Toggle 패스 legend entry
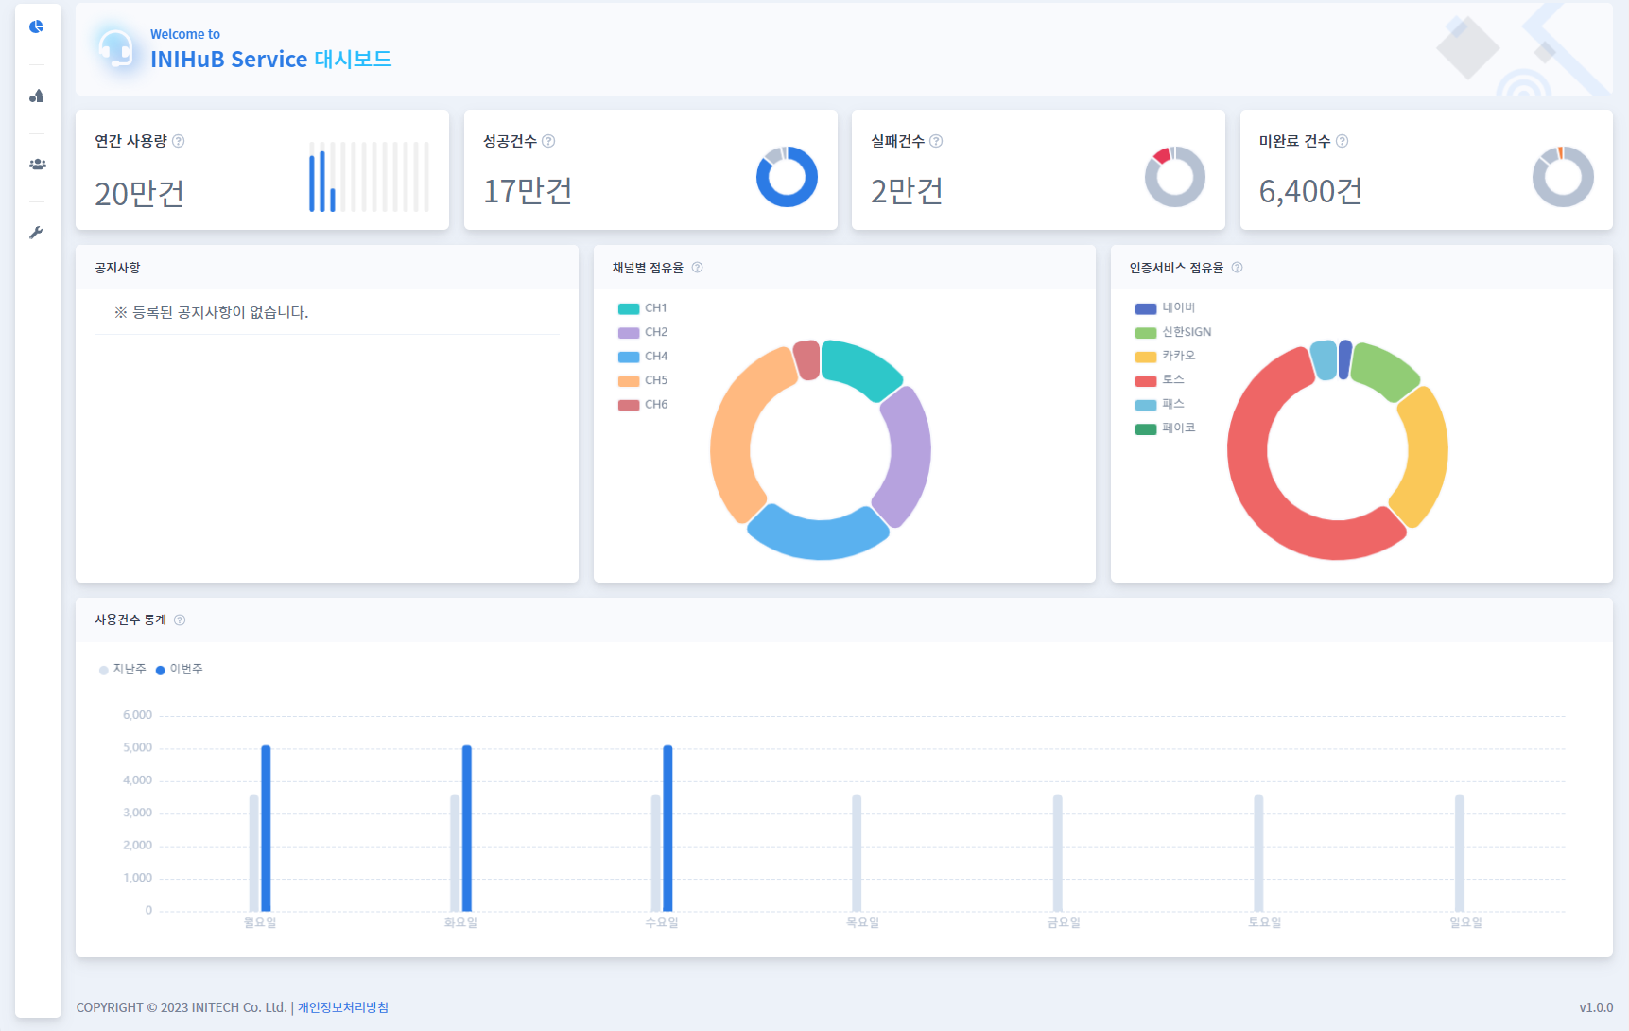 (1160, 404)
